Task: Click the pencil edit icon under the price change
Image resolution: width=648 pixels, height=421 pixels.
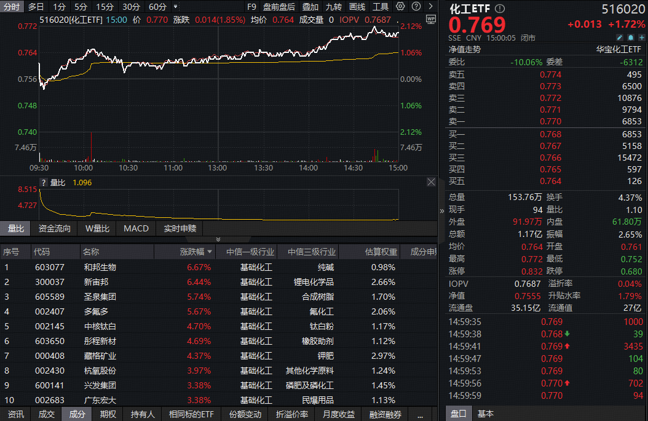Action: pyautogui.click(x=620, y=38)
